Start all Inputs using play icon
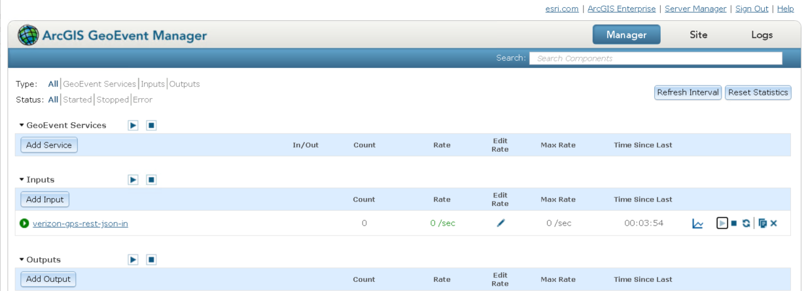The height and width of the screenshot is (291, 808). click(x=133, y=179)
